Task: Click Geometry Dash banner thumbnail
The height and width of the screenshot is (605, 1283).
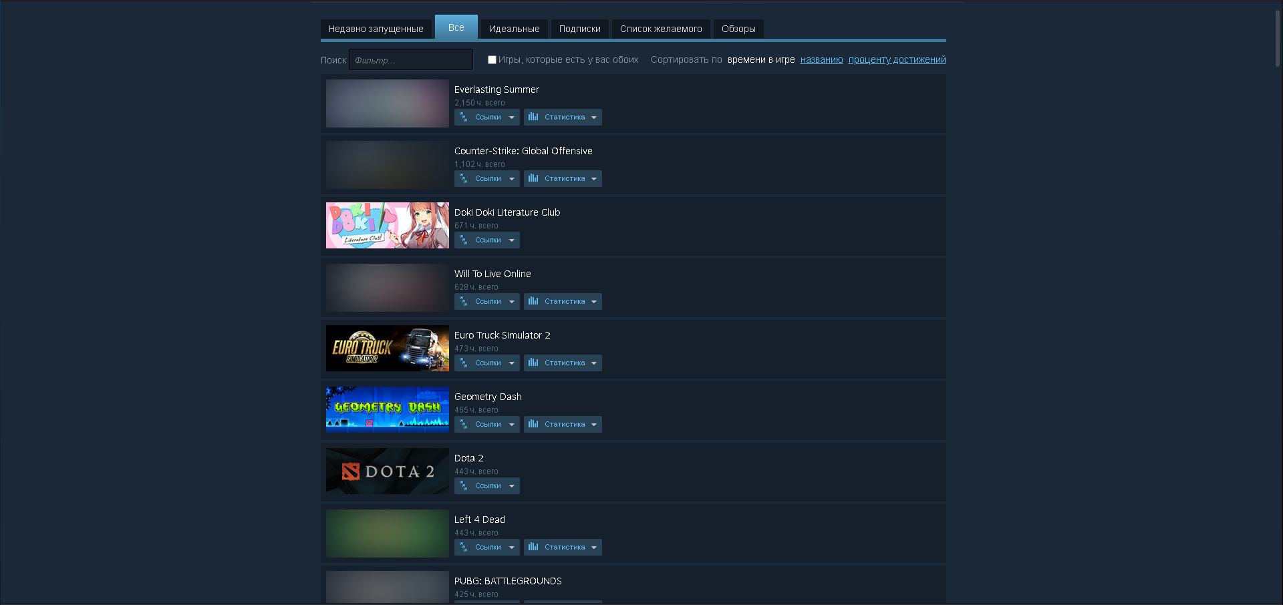Action: pos(388,410)
